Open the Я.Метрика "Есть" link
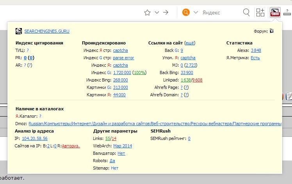This screenshot has height=184, width=292. 255,58
